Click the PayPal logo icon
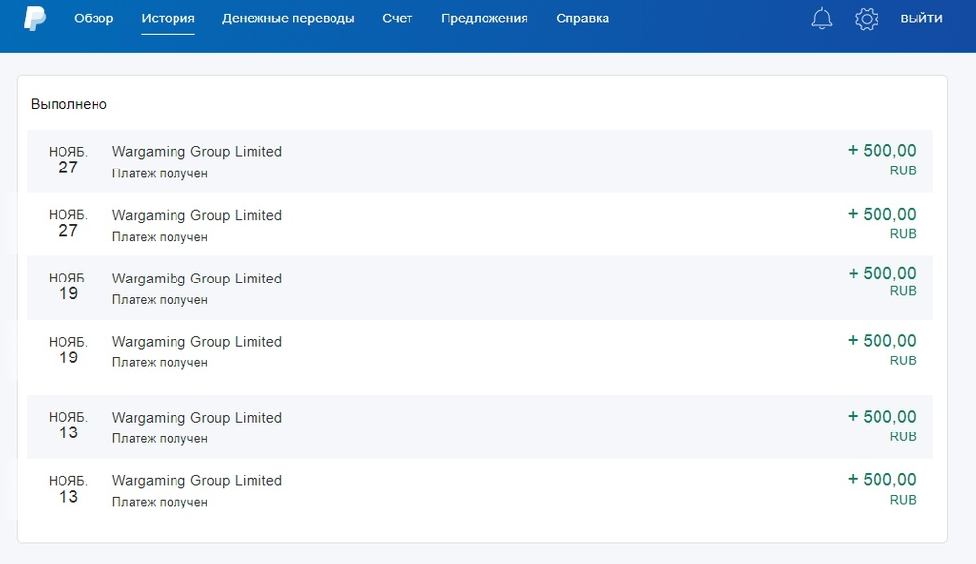This screenshot has height=564, width=976. 35,19
